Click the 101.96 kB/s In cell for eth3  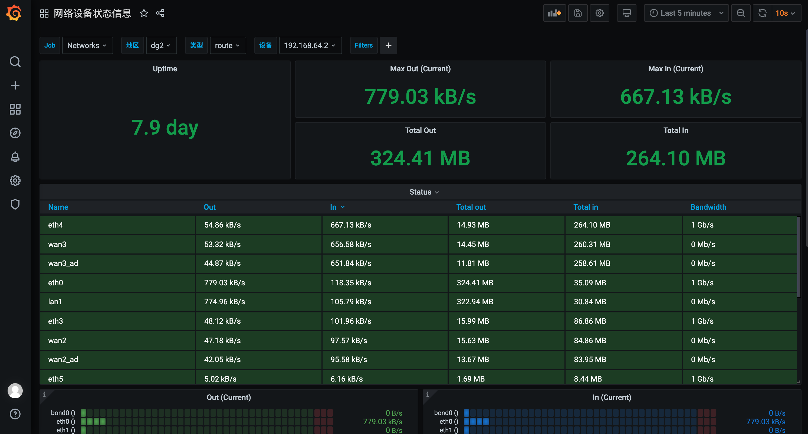click(385, 321)
